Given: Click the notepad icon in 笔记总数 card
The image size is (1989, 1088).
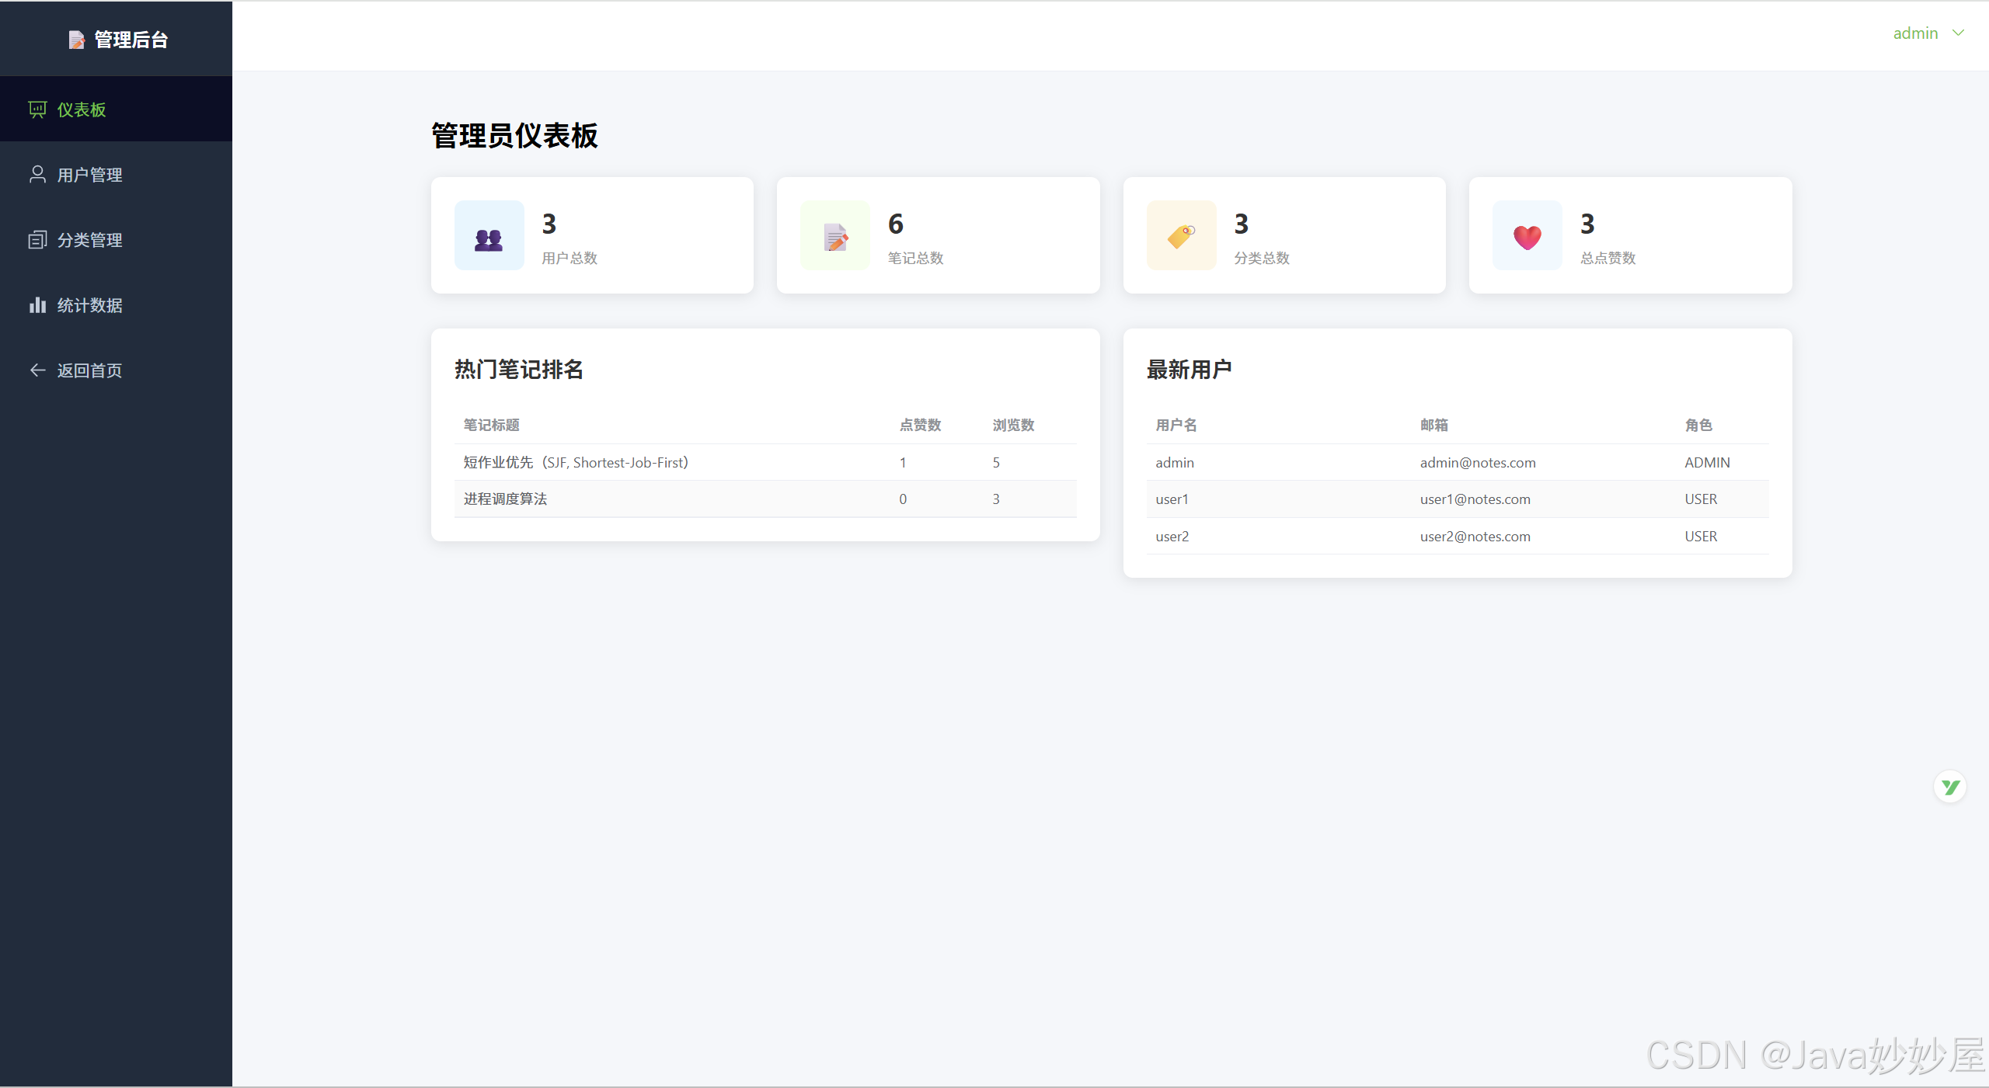Looking at the screenshot, I should 835,237.
